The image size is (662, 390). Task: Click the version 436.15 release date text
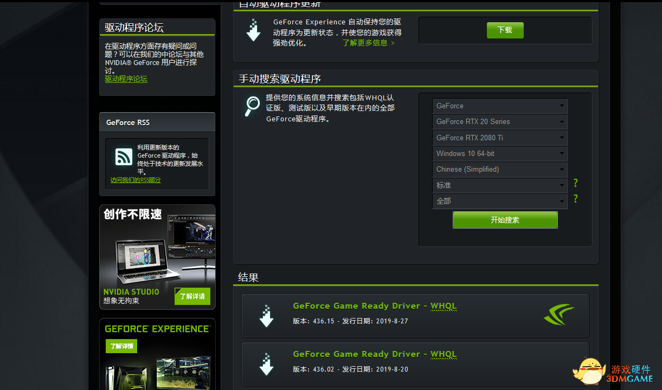coord(350,321)
